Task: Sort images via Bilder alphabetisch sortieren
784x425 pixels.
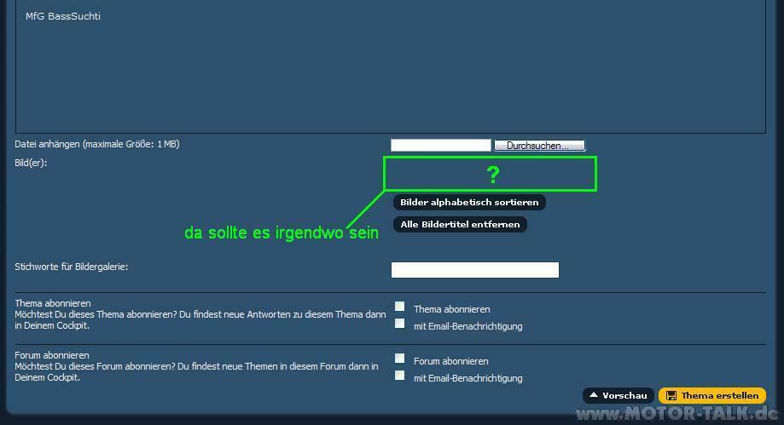Action: pos(469,203)
